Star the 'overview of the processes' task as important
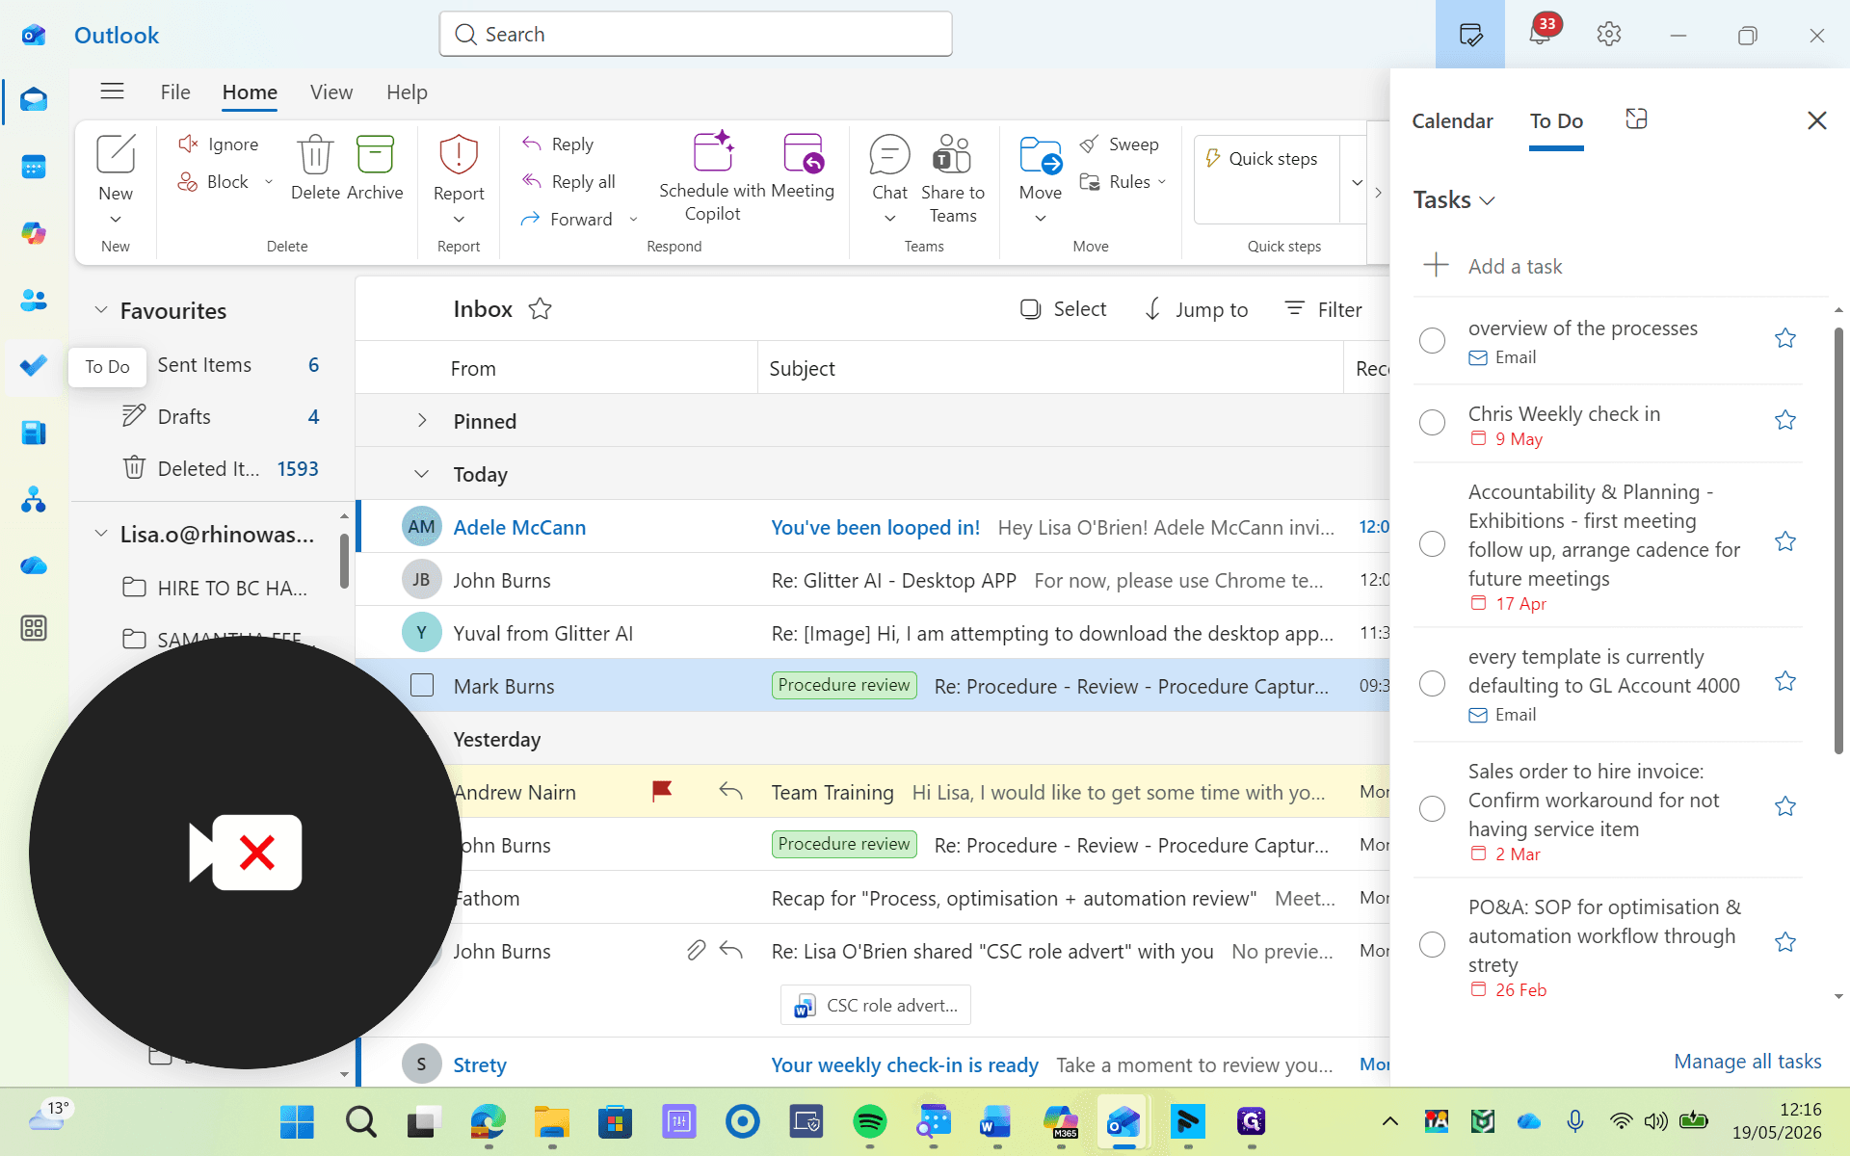Viewport: 1850px width, 1156px height. [1785, 338]
